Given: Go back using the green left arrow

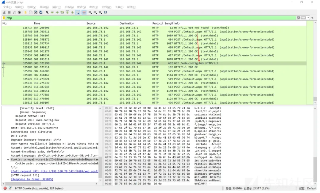Looking at the screenshot, I should click(52, 12).
